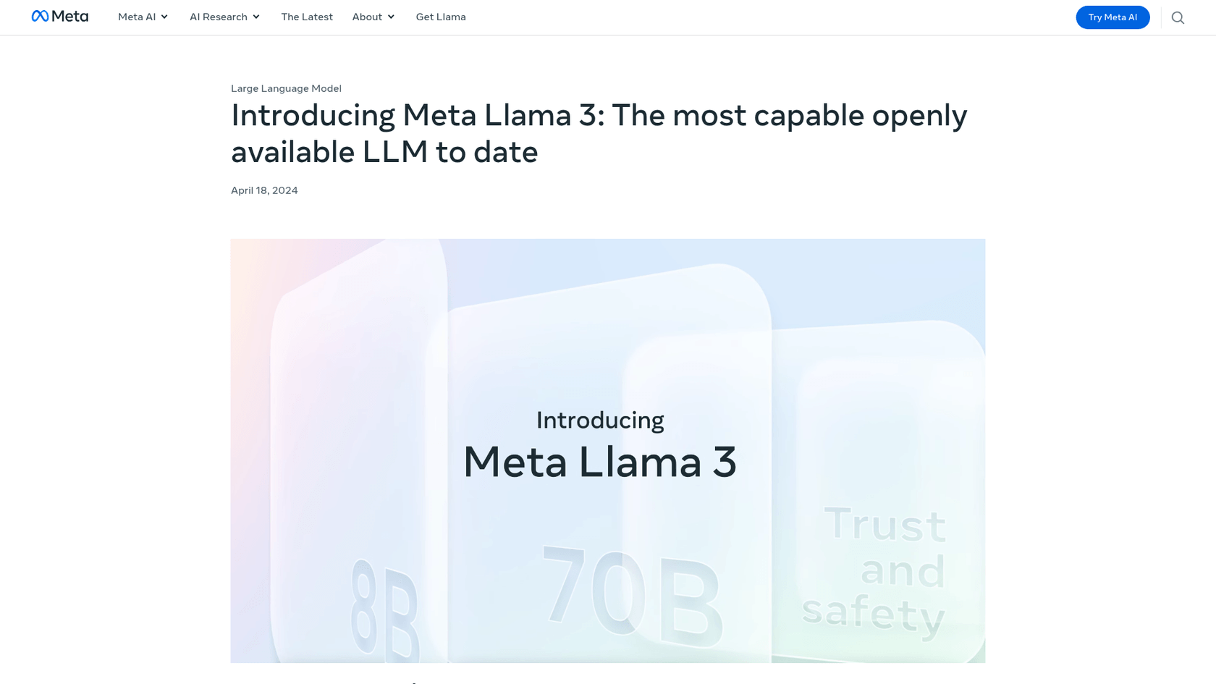This screenshot has width=1216, height=684.
Task: Expand the AI Research dropdown chevron
Action: click(256, 17)
